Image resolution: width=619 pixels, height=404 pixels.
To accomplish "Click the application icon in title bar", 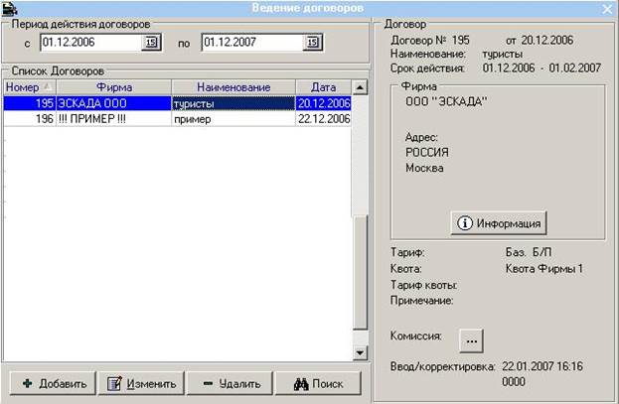I will pyautogui.click(x=9, y=8).
